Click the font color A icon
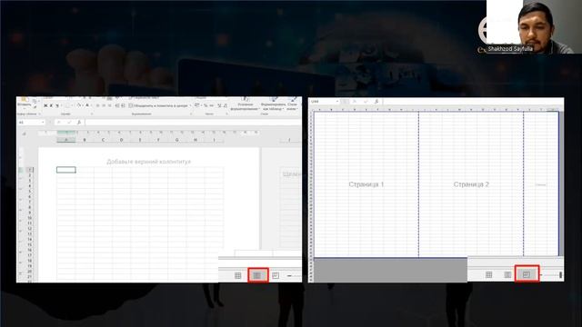Image resolution: width=582 pixels, height=327 pixels. tap(87, 105)
